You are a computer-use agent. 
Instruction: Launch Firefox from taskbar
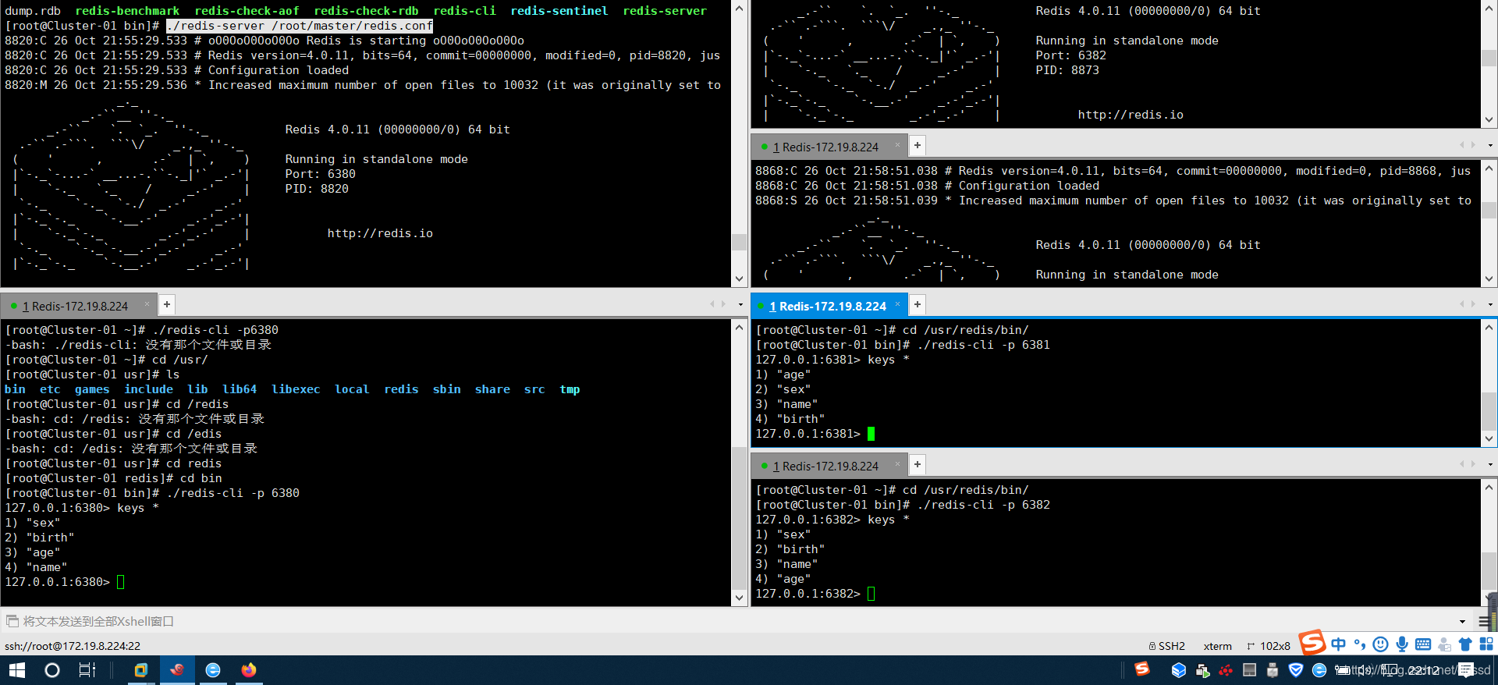249,670
